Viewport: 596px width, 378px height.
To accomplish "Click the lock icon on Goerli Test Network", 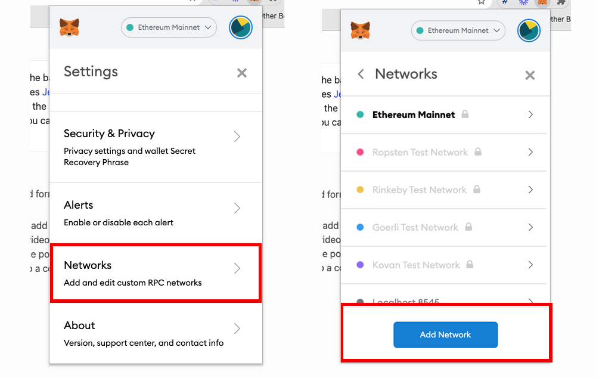I will coord(469,227).
